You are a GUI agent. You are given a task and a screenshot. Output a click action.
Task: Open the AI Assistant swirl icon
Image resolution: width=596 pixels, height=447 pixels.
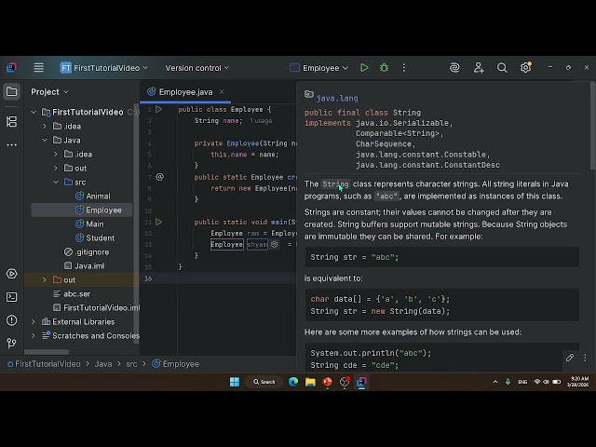tap(454, 68)
